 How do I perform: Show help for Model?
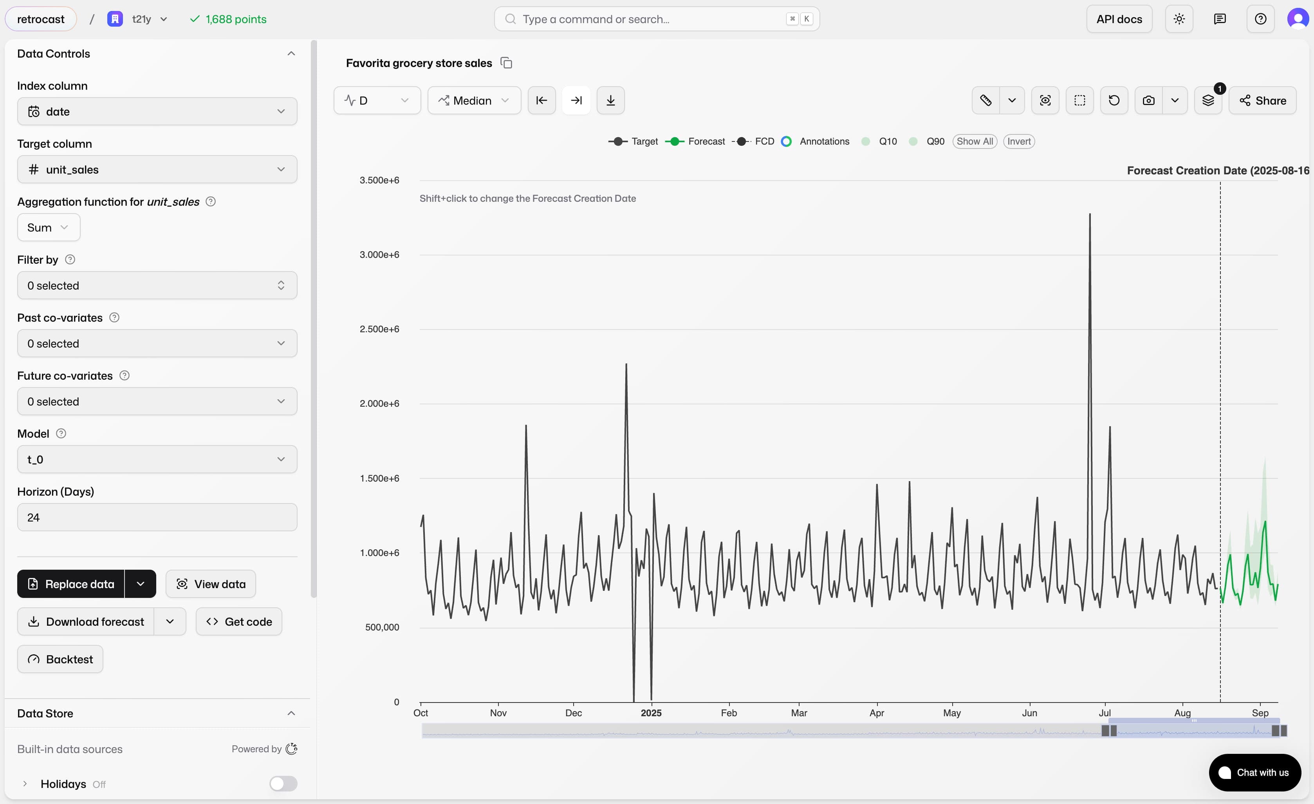pos(61,434)
